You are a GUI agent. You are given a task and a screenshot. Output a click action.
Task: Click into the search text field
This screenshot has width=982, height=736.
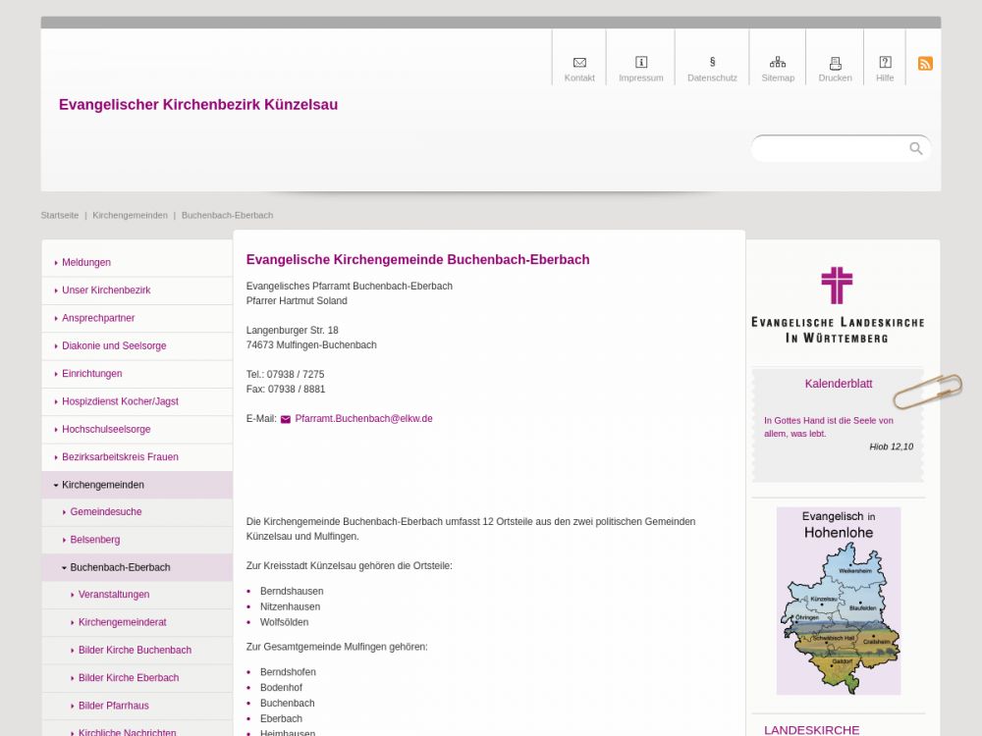(830, 149)
